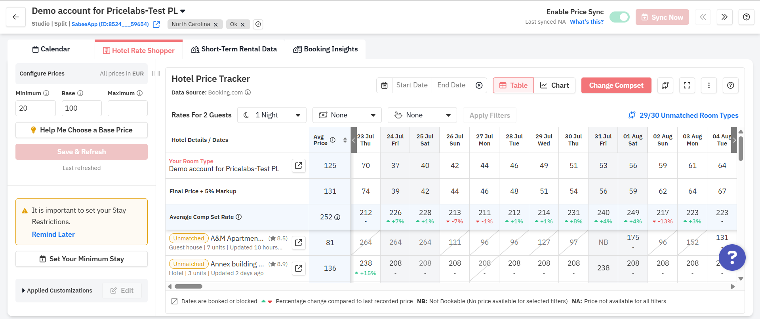Viewport: 760px width, 319px height.
Task: Remove the North Carolina tag
Action: pos(215,25)
